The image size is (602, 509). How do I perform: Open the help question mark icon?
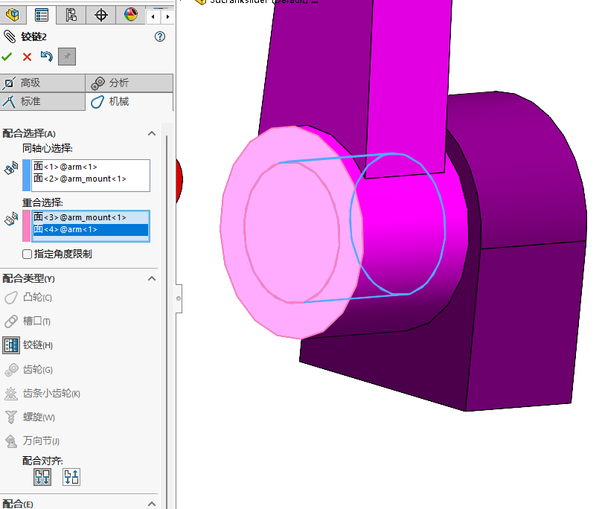tap(160, 37)
